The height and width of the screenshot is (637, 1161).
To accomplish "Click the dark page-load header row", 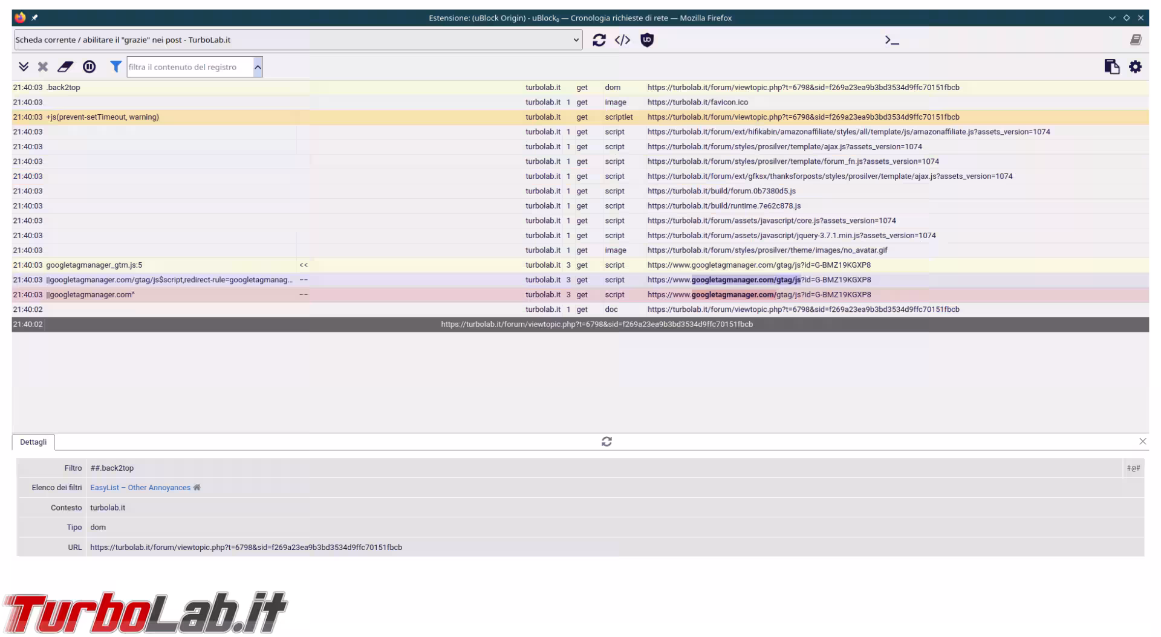I will [580, 325].
